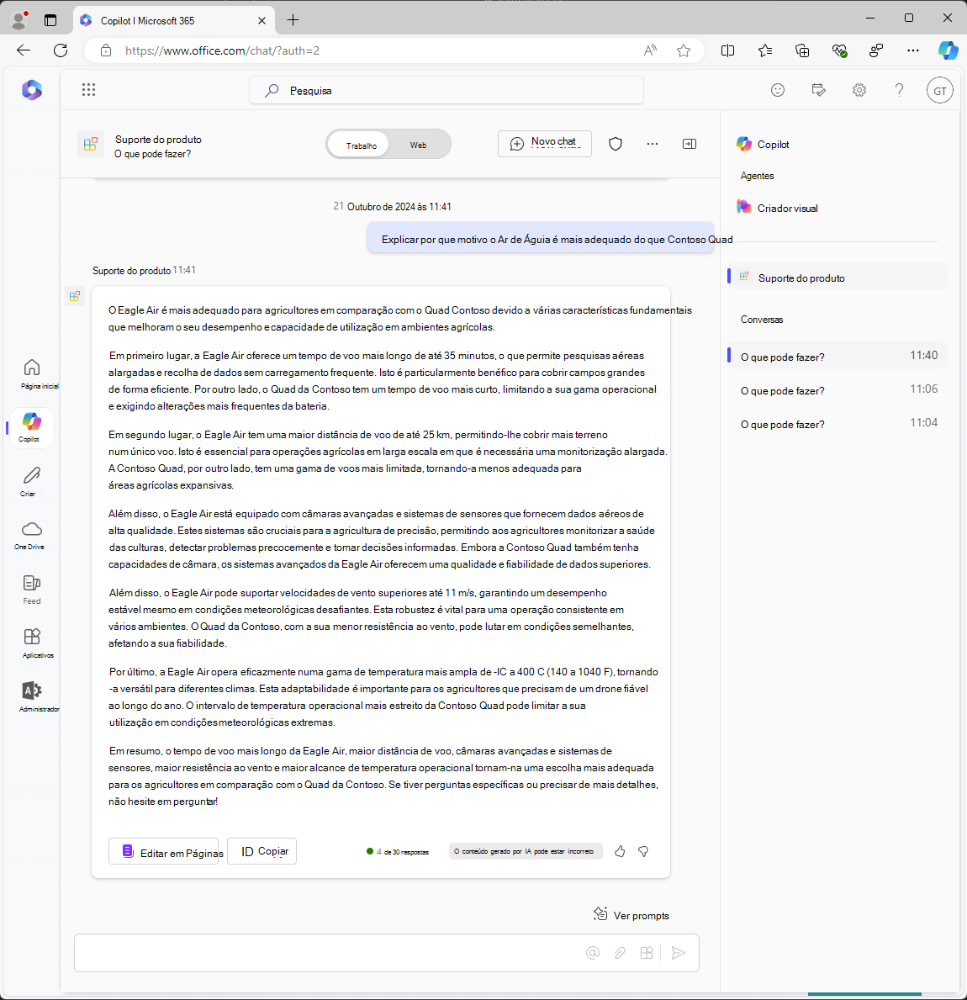Open the tab actions menu button
Viewport: 967px width, 1000px height.
tap(50, 20)
